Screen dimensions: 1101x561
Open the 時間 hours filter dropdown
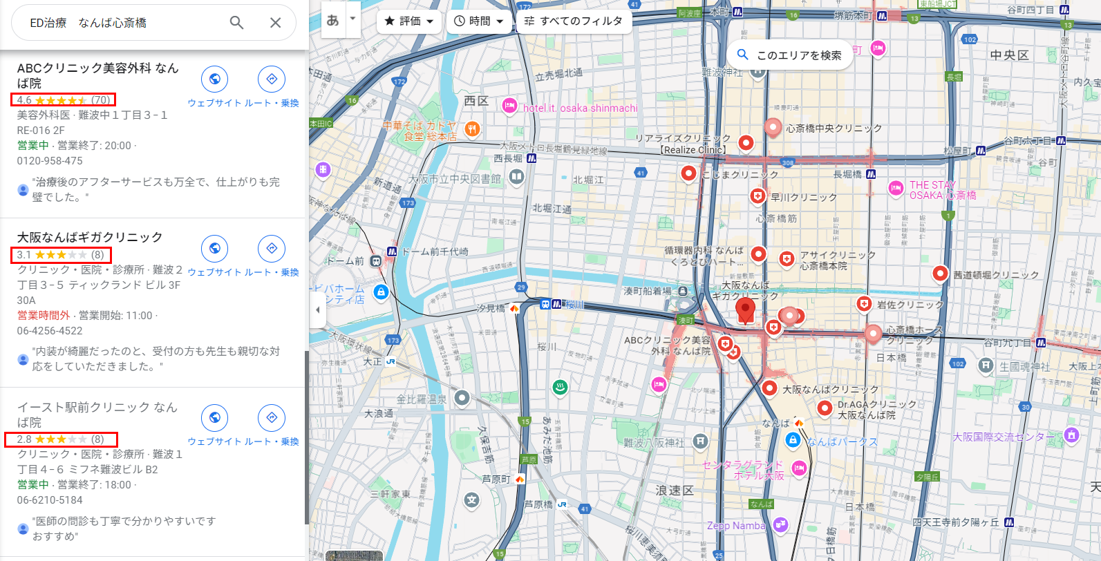[479, 21]
